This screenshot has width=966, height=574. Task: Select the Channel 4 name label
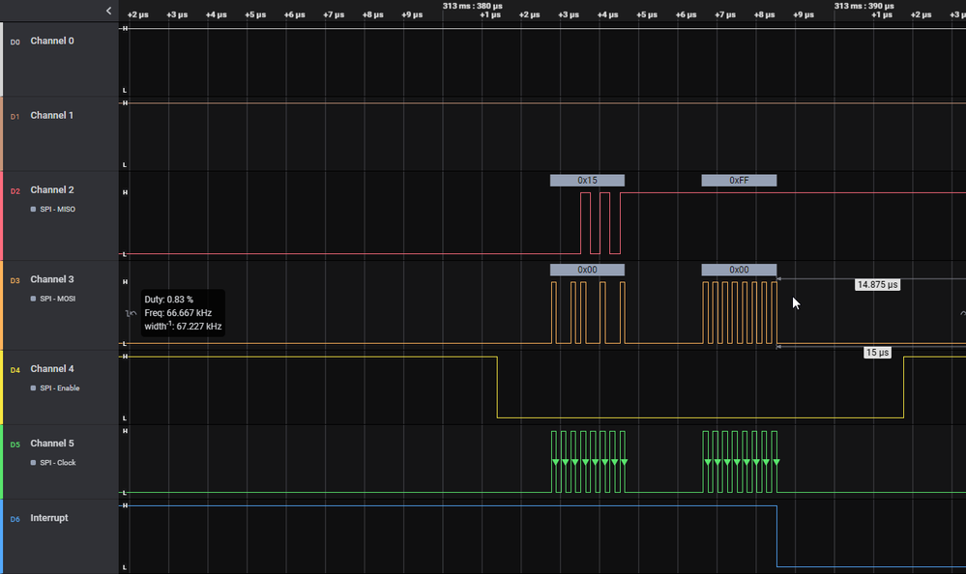pyautogui.click(x=52, y=368)
